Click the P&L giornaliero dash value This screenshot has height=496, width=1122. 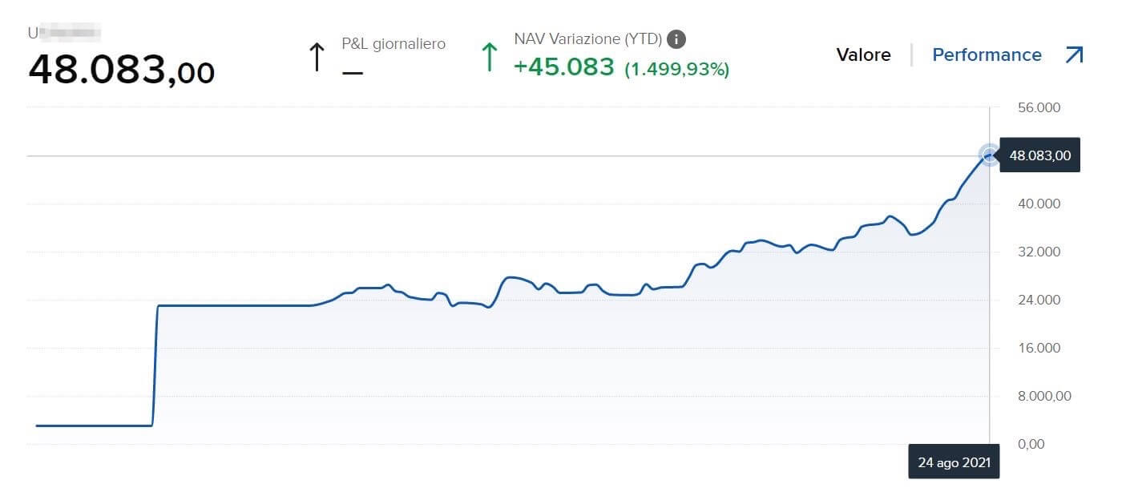tap(352, 72)
